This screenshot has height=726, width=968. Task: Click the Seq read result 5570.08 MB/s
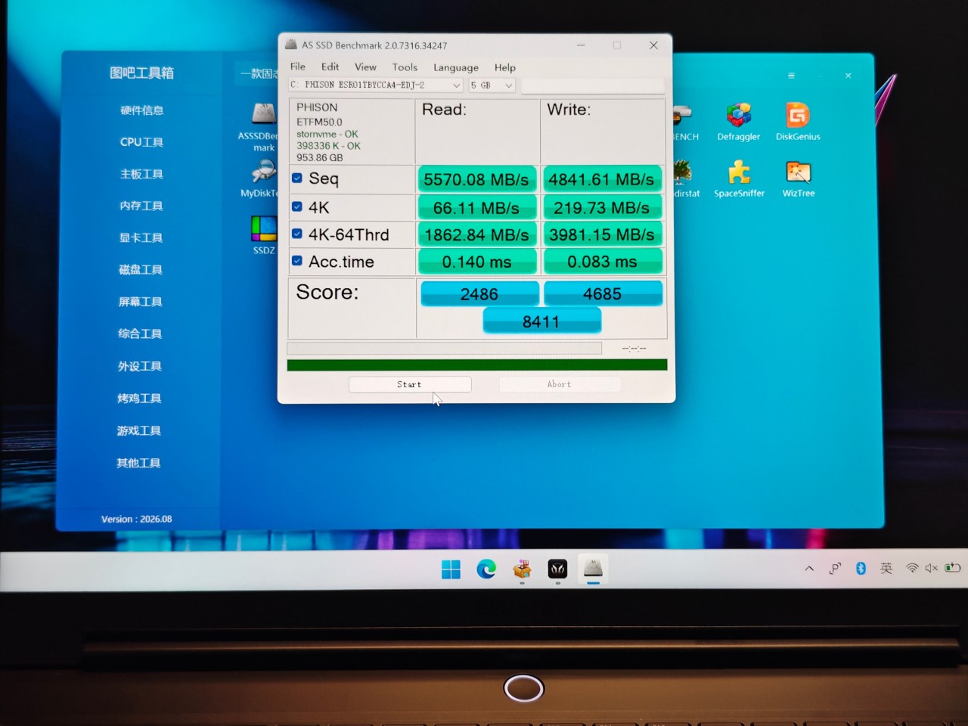point(476,180)
